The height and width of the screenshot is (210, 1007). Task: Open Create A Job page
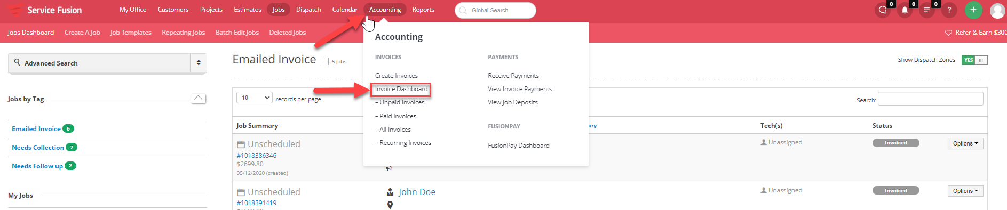click(x=82, y=33)
